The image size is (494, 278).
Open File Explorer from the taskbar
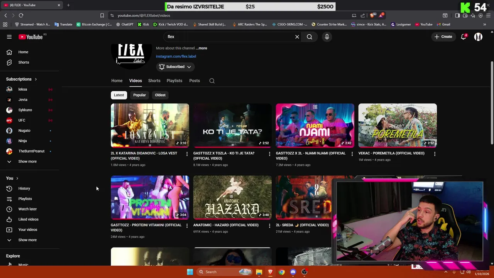[x=259, y=272]
